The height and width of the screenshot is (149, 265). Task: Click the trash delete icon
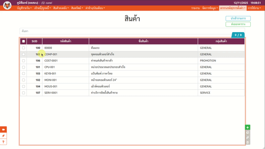(x=247, y=142)
